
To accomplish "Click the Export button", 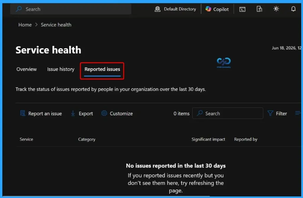I will [82, 113].
